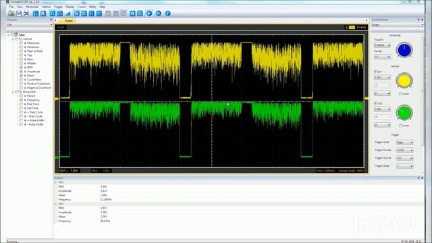This screenshot has width=432, height=243.
Task: Click the horizontal cursors icon
Action: [x=99, y=13]
